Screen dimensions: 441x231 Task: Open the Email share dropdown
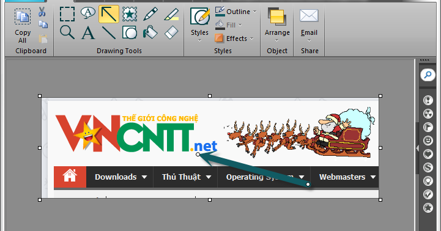point(309,24)
